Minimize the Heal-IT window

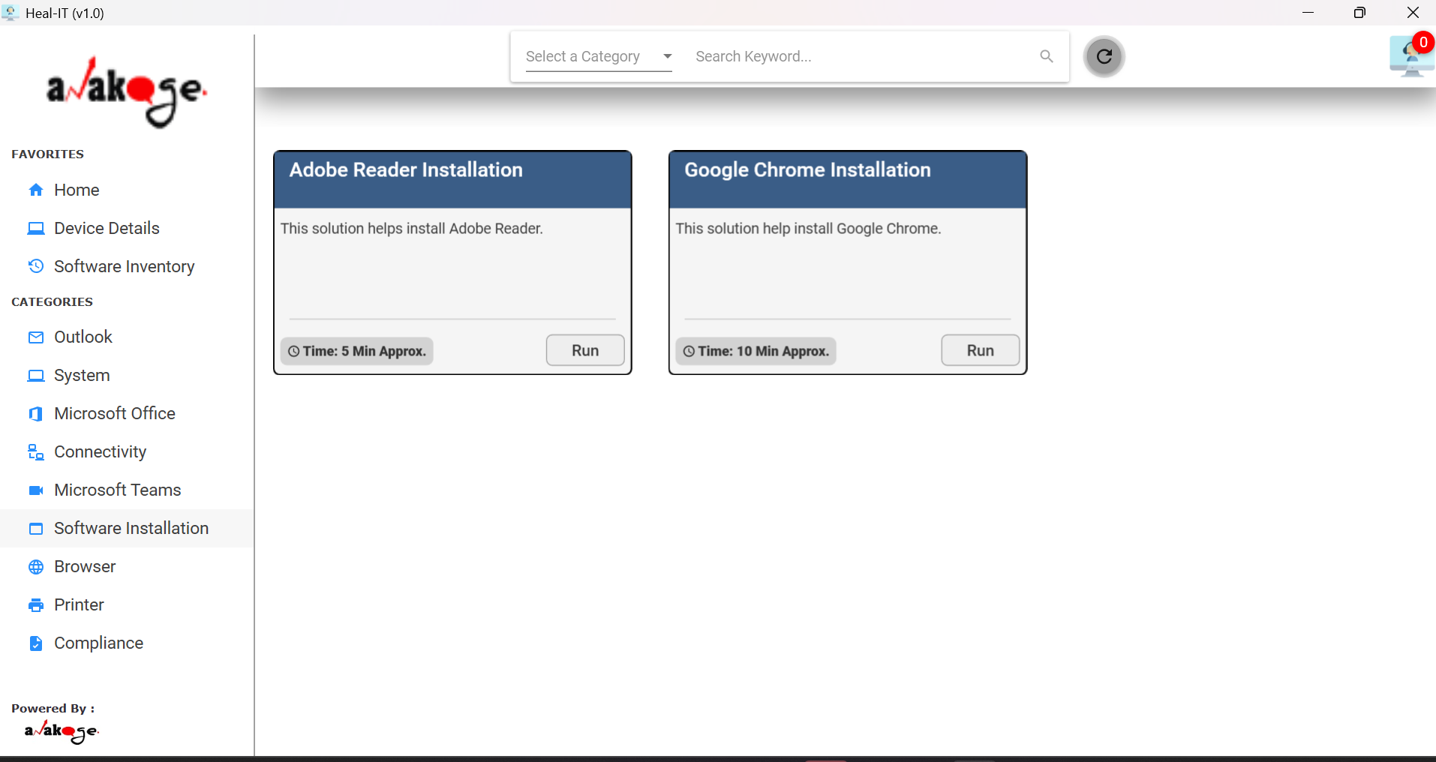1308,13
